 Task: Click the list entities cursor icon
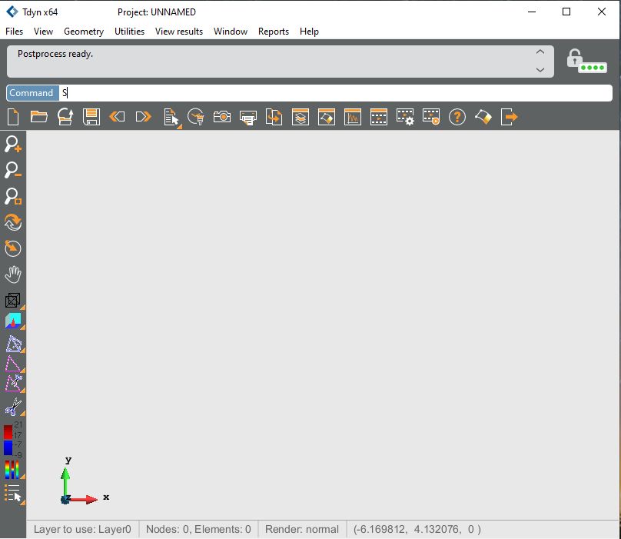(171, 118)
